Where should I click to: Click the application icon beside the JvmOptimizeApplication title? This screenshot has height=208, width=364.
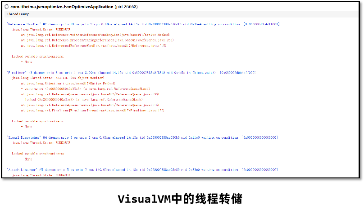7,7
